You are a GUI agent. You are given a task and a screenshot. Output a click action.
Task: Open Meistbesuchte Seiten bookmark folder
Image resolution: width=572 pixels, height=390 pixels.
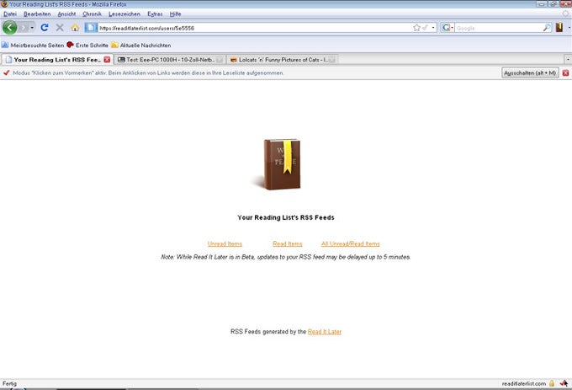33,45
